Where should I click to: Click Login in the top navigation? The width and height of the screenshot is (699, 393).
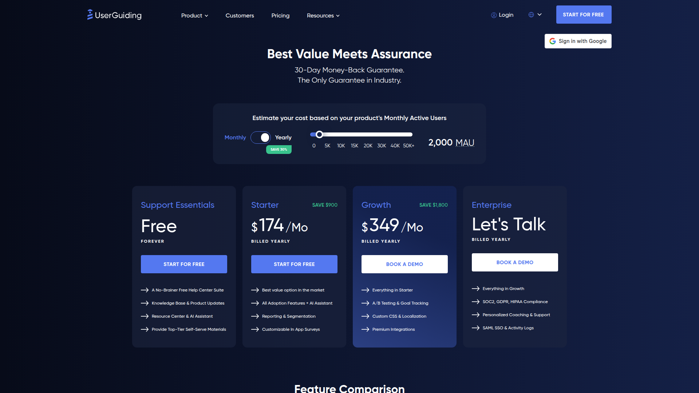click(x=506, y=15)
